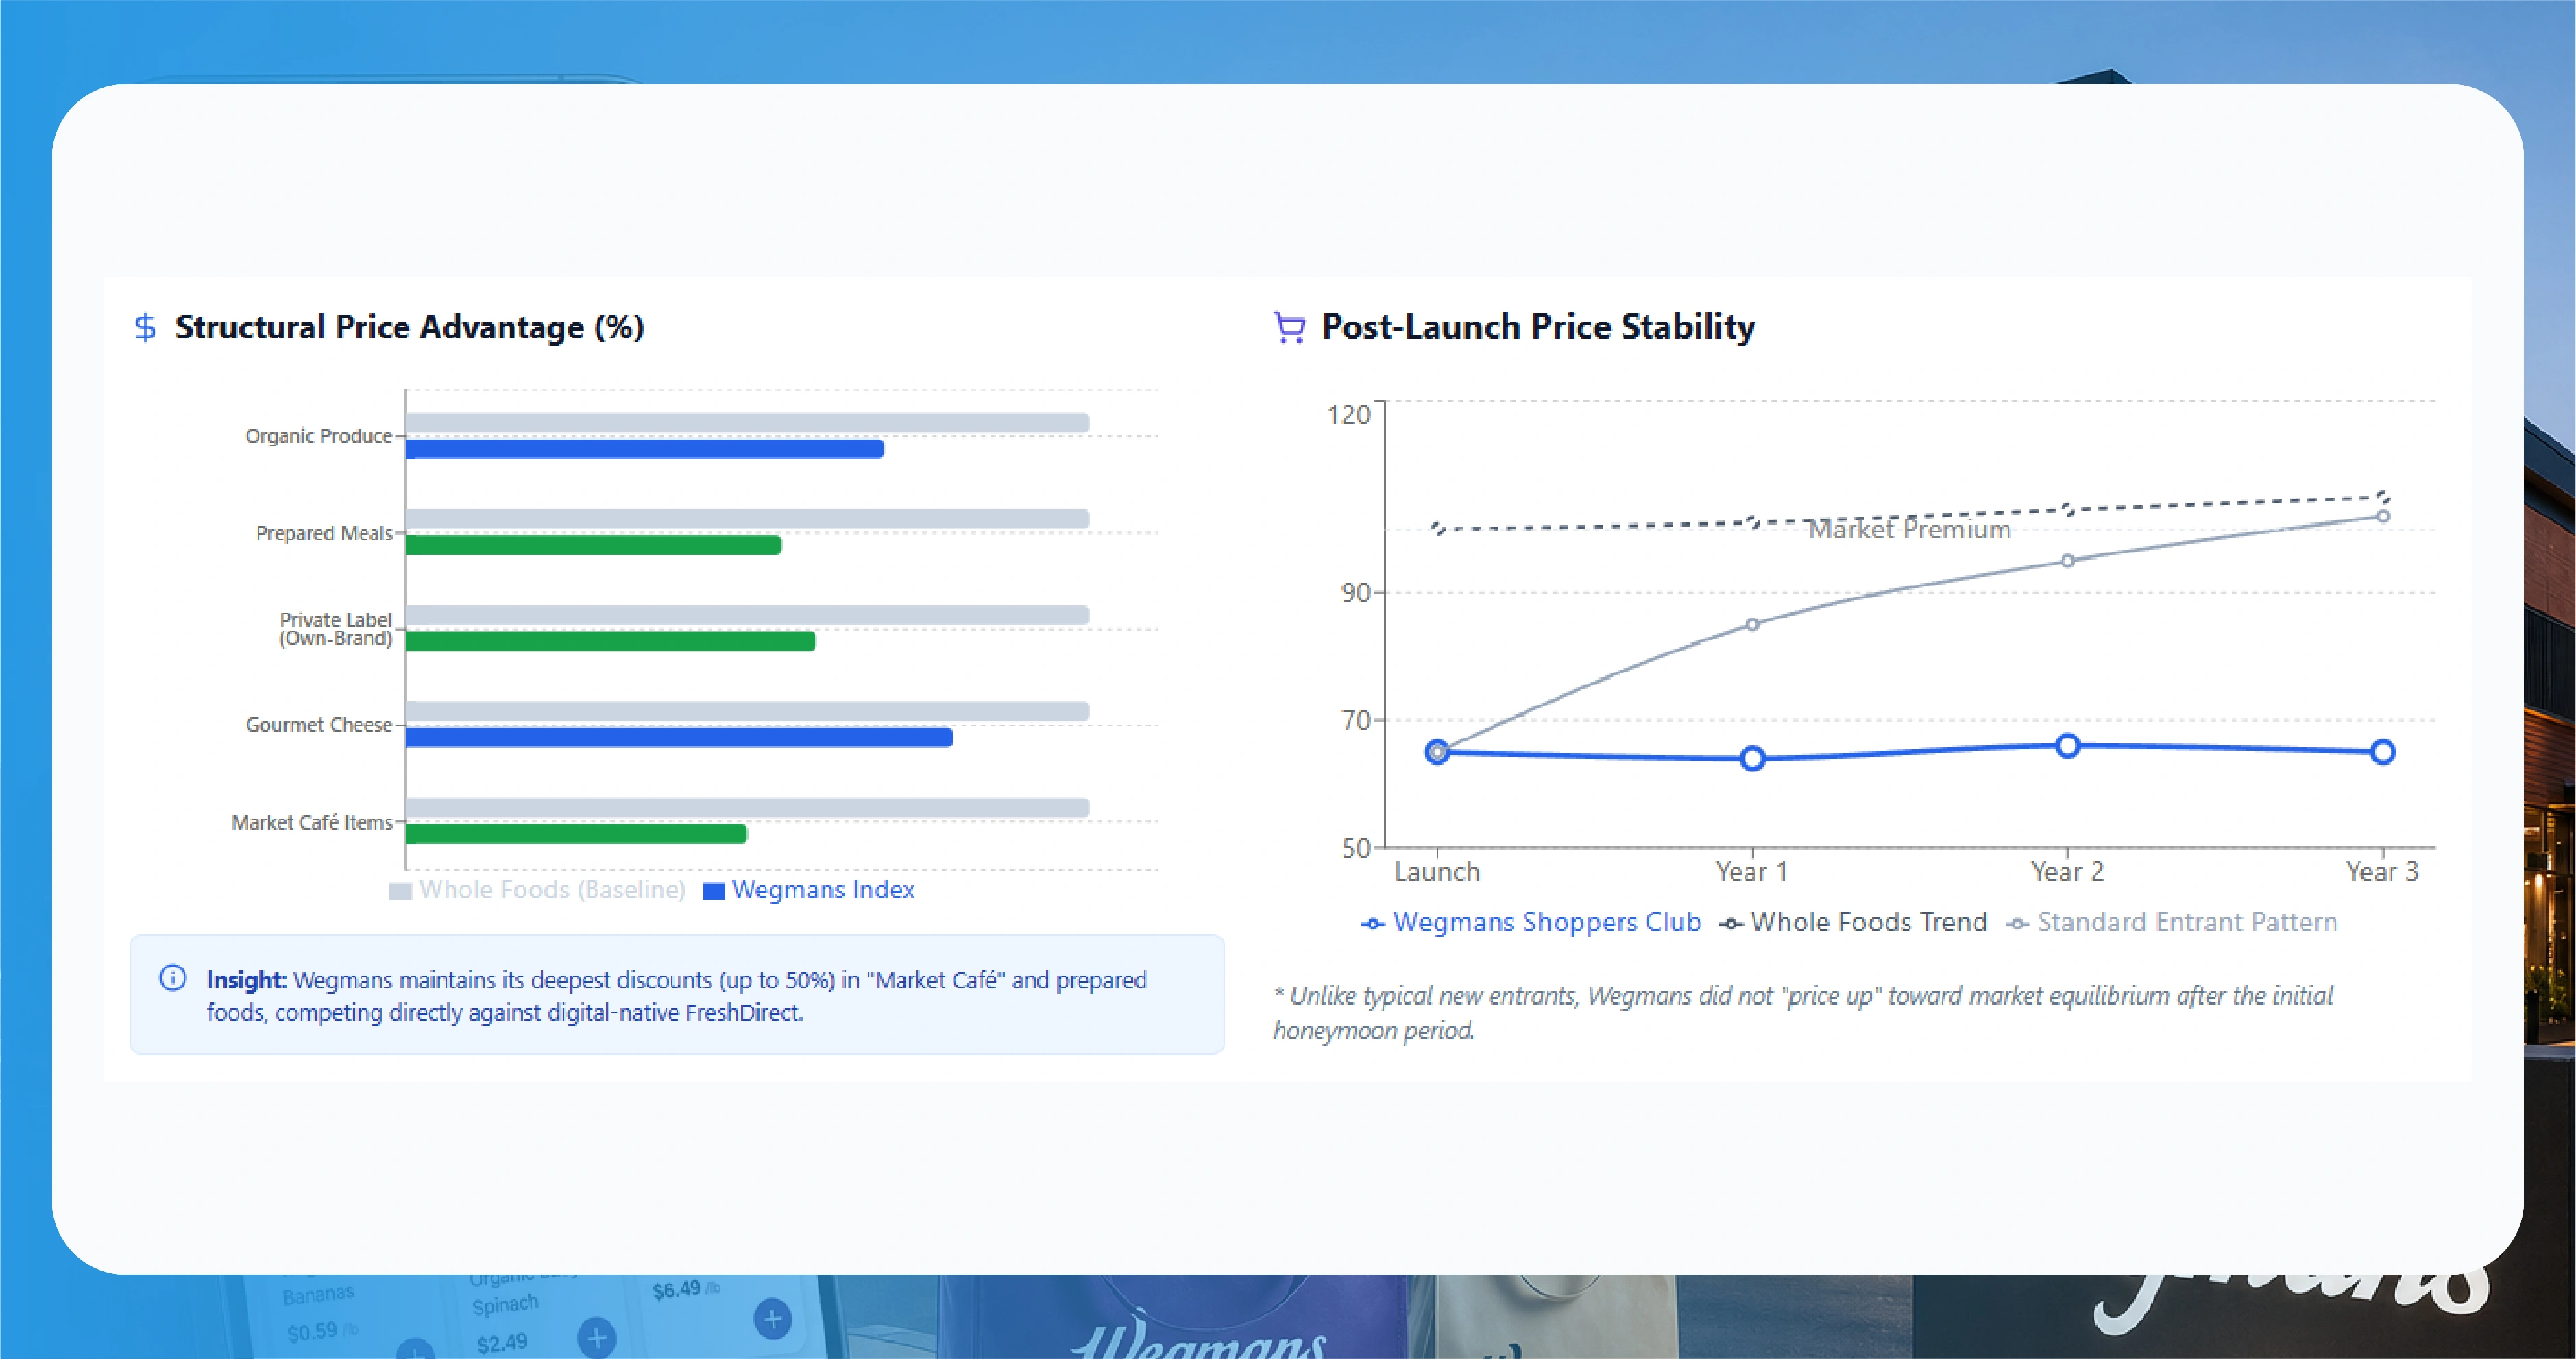2576x1359 pixels.
Task: Click Wegmans Shoppers Club Launch data point
Action: click(1437, 752)
